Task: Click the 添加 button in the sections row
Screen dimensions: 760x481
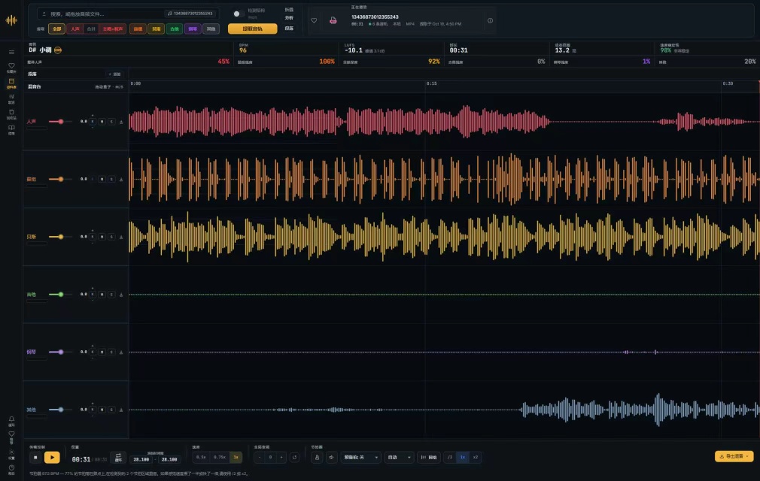Action: point(115,74)
